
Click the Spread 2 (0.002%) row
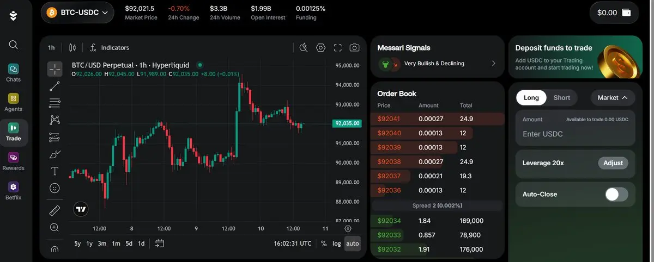tap(438, 205)
